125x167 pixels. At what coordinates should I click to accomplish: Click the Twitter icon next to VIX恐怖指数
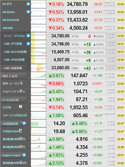click(24, 123)
